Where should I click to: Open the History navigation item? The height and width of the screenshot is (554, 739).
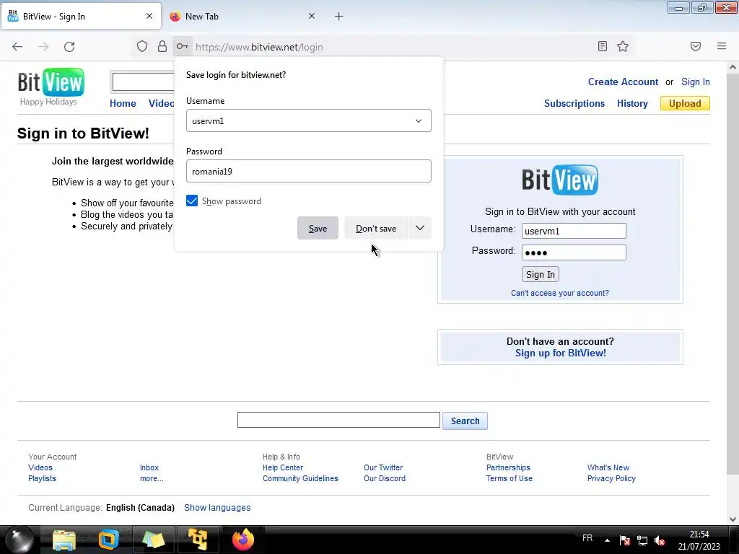[632, 103]
